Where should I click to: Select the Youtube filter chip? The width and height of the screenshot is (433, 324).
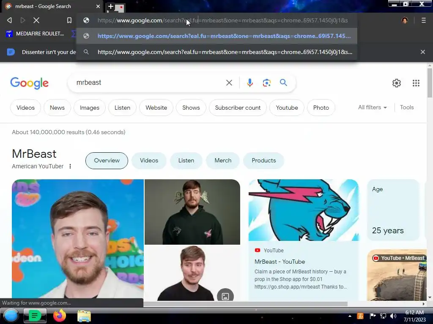(x=287, y=108)
